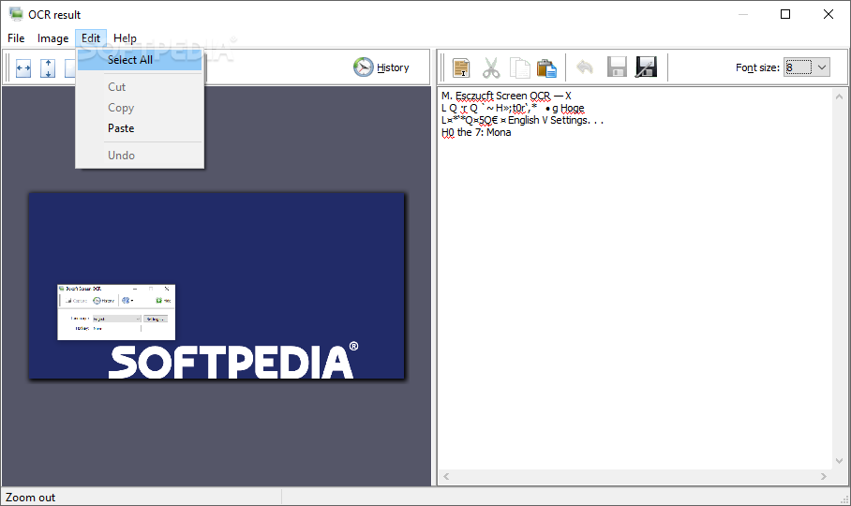Image resolution: width=851 pixels, height=506 pixels.
Task: Fit image to height icon
Action: (48, 68)
